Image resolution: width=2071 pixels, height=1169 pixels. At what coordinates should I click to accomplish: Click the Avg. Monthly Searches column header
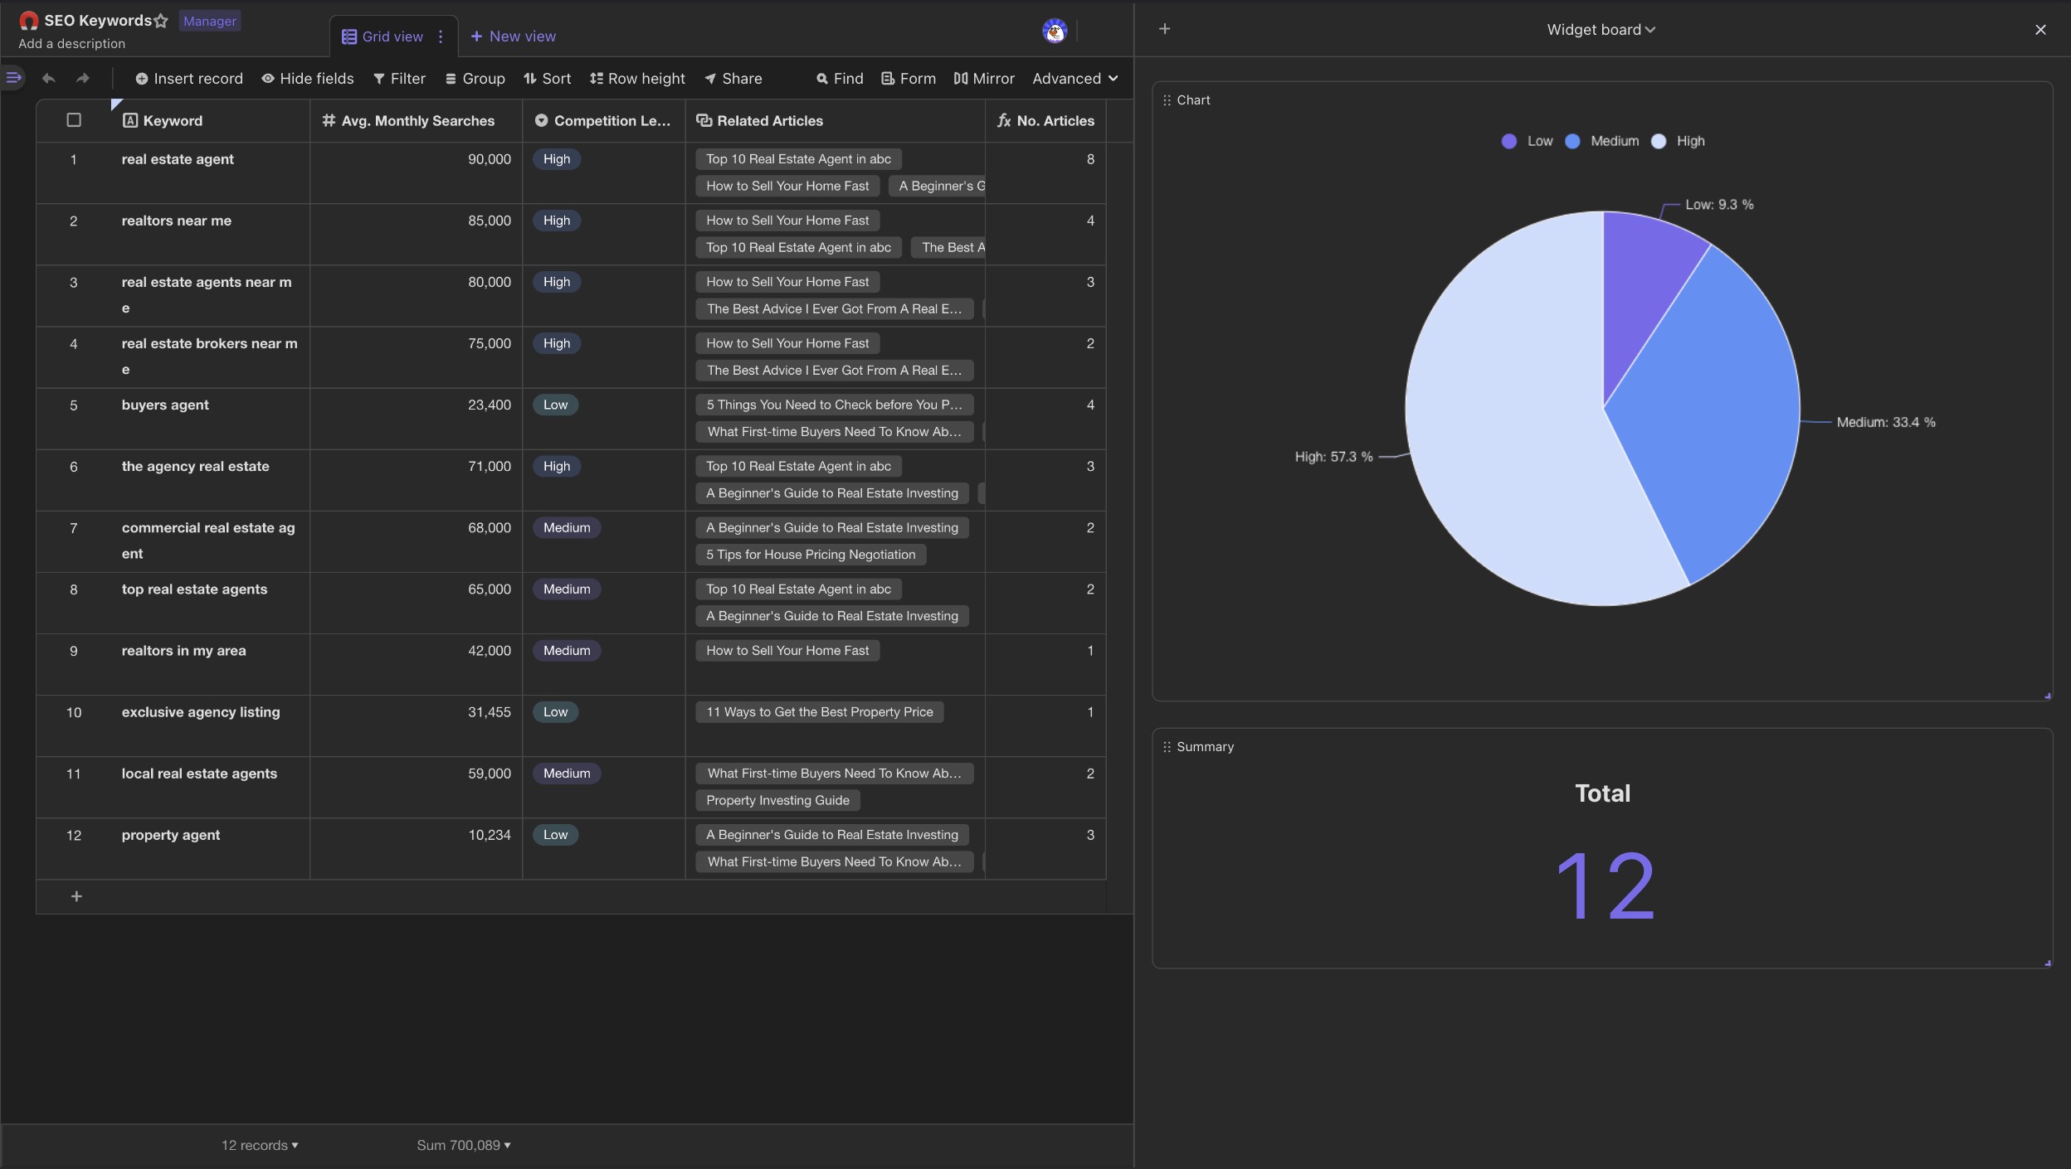coord(416,120)
